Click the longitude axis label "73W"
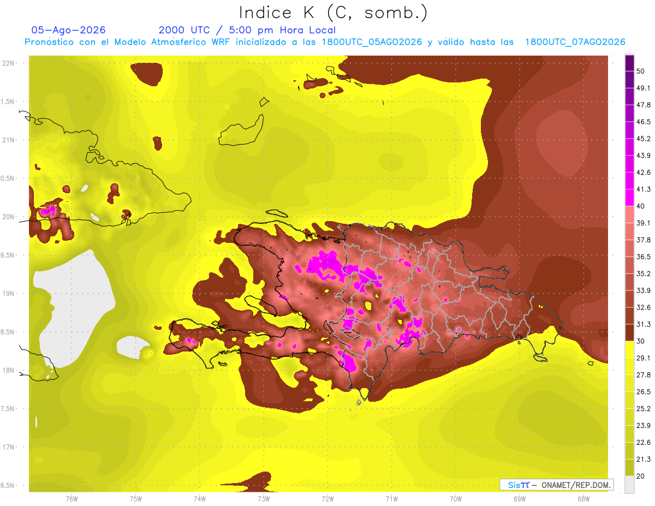 [264, 498]
